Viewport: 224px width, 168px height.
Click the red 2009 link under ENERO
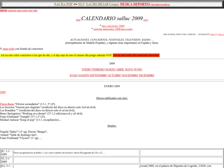coord(3,92)
